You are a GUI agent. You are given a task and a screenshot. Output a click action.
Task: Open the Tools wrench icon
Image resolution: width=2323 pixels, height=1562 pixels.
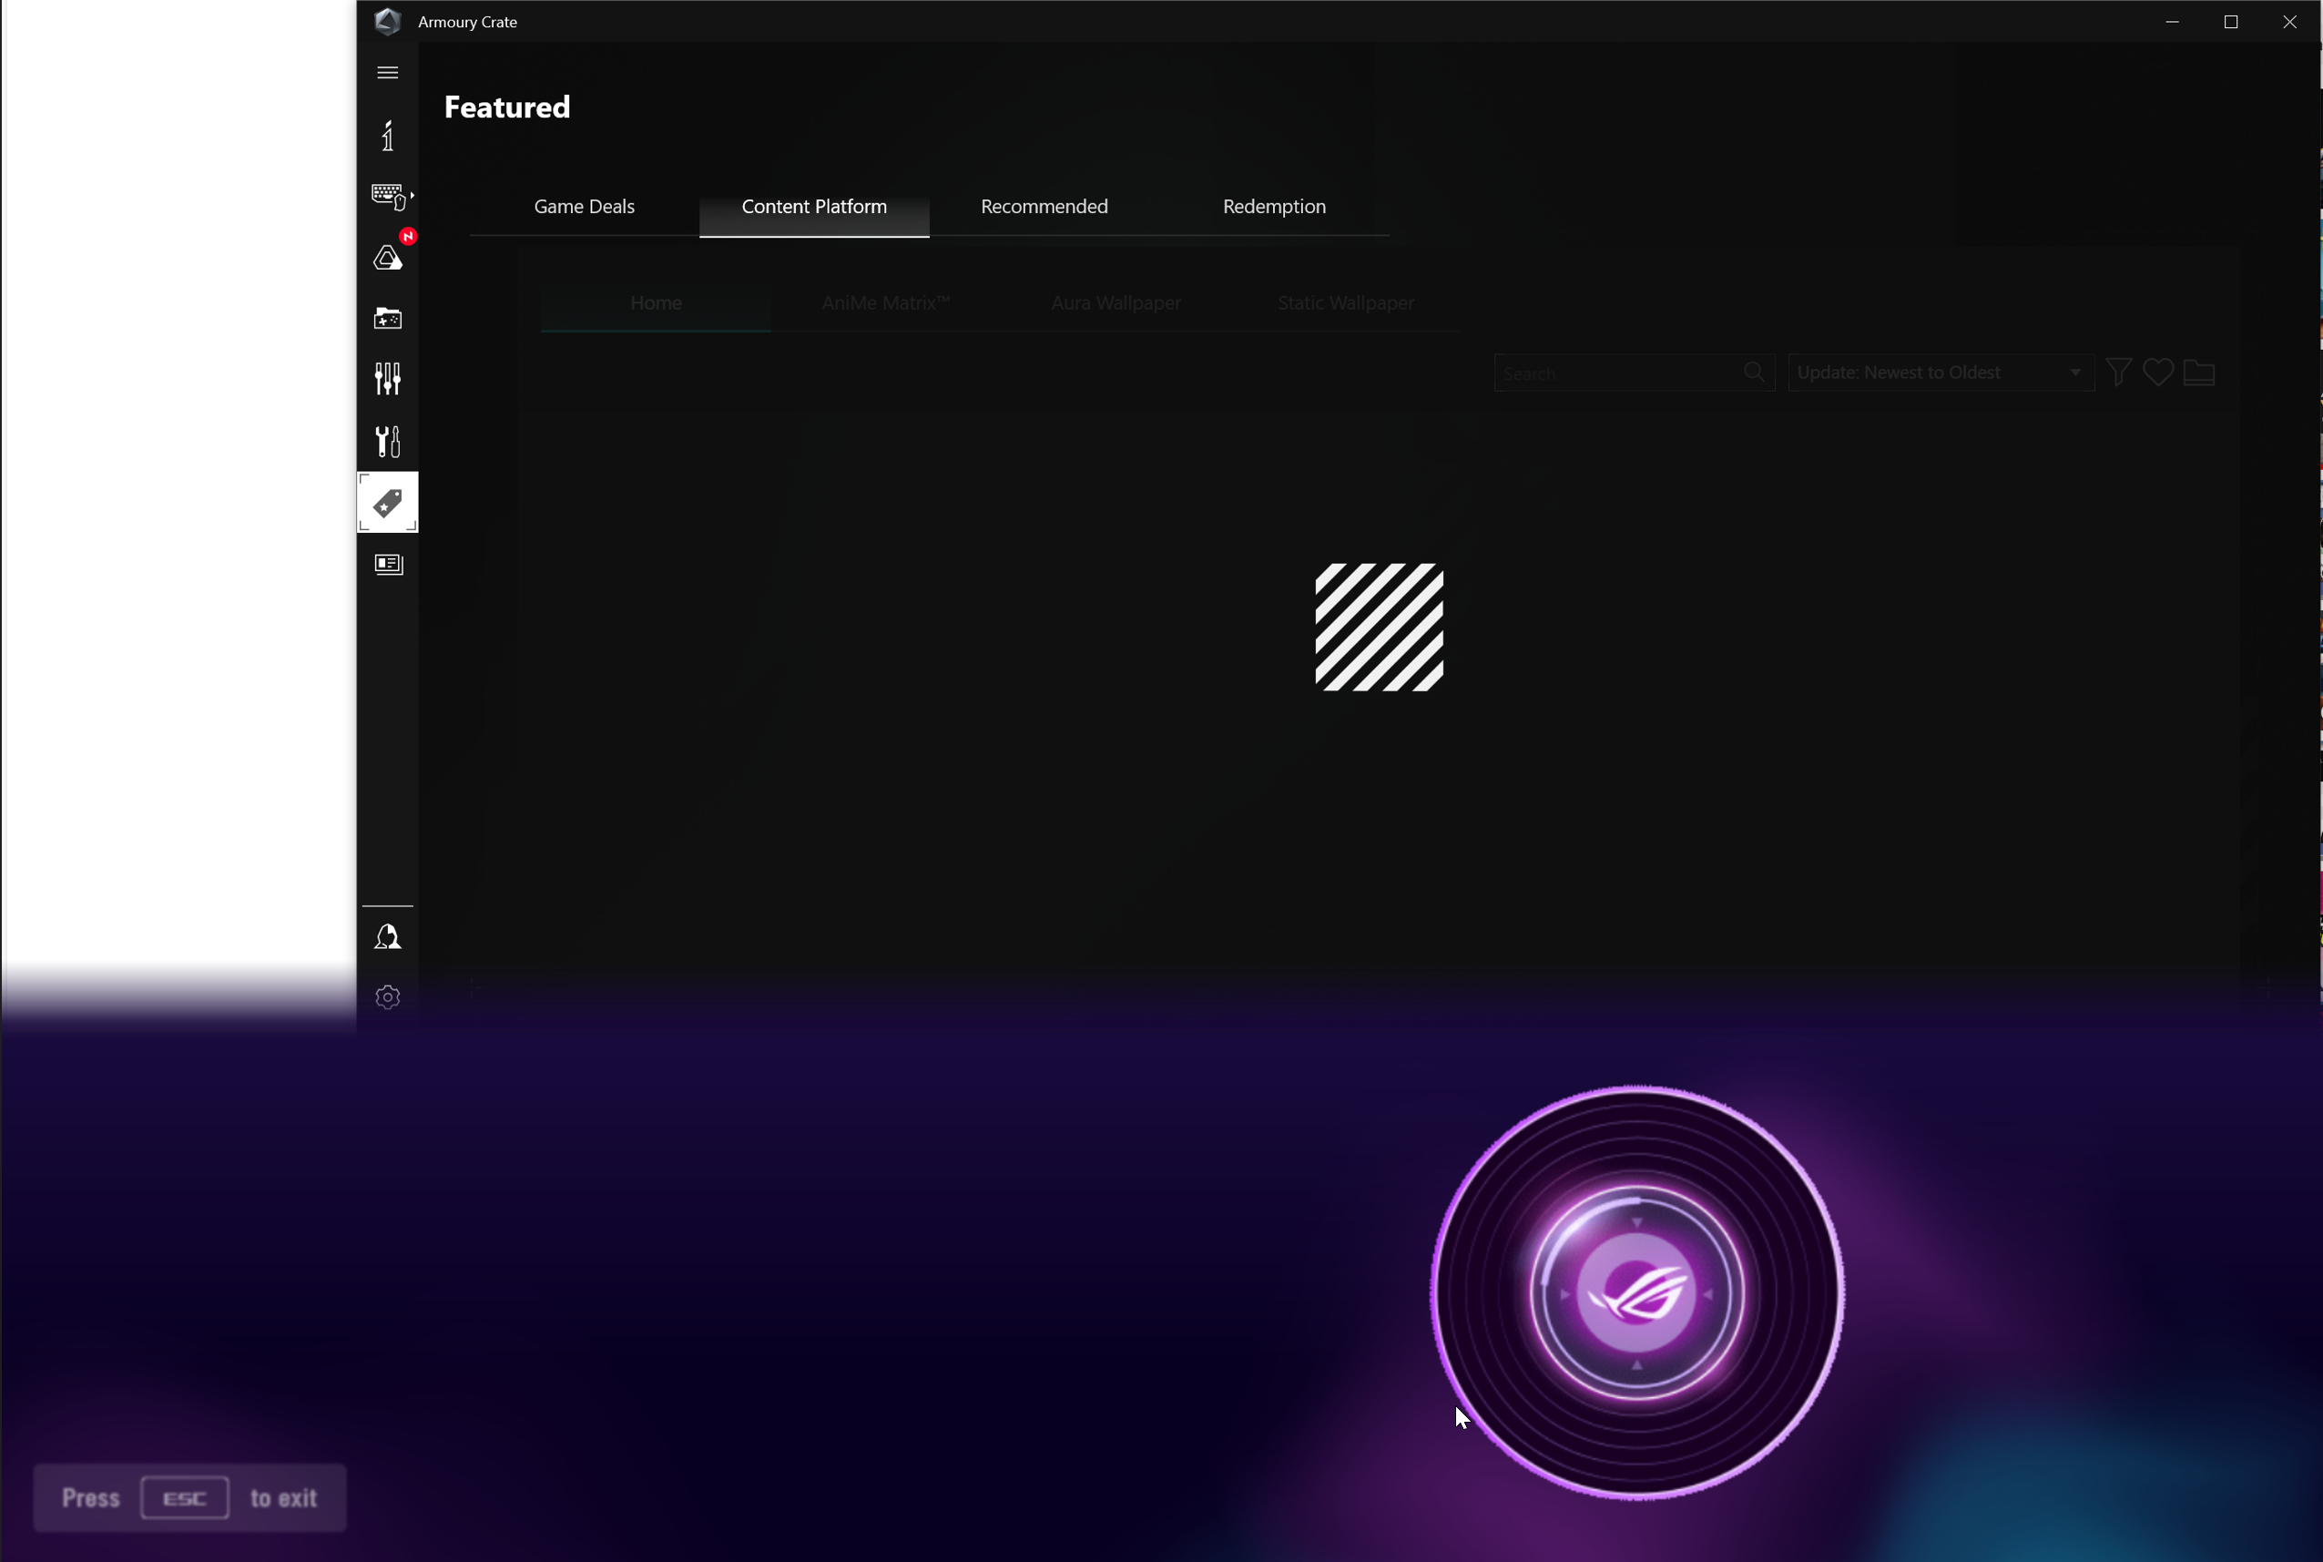(x=387, y=442)
